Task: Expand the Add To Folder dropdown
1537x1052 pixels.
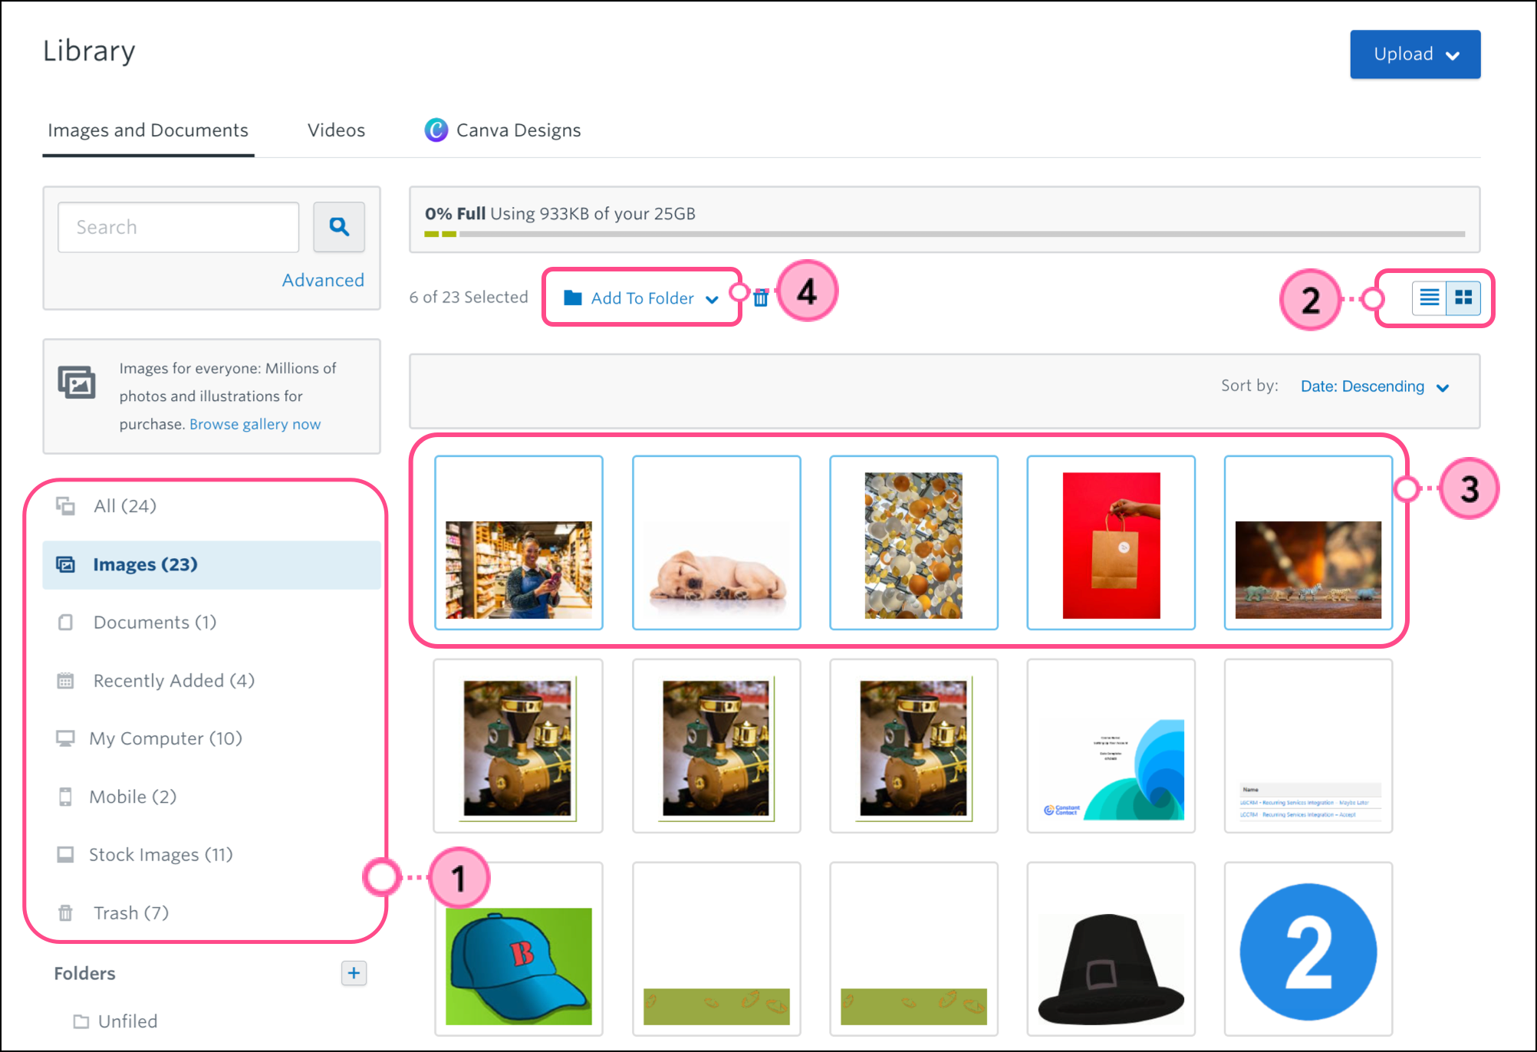Action: pos(641,298)
